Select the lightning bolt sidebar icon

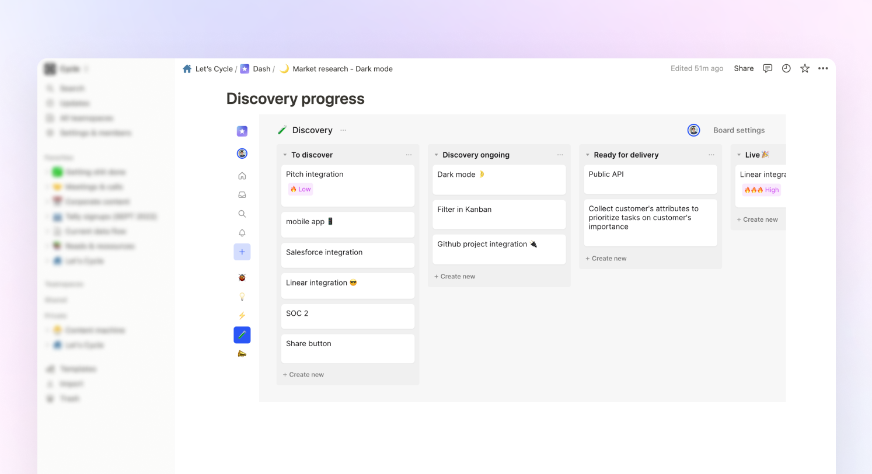[242, 316]
